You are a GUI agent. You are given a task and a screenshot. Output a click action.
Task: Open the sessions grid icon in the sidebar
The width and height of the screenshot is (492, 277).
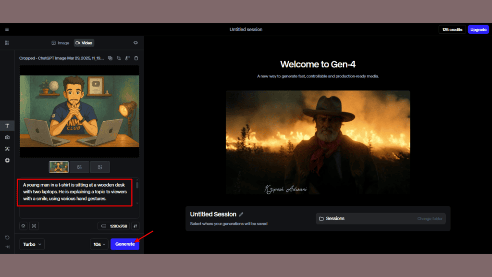tap(7, 43)
